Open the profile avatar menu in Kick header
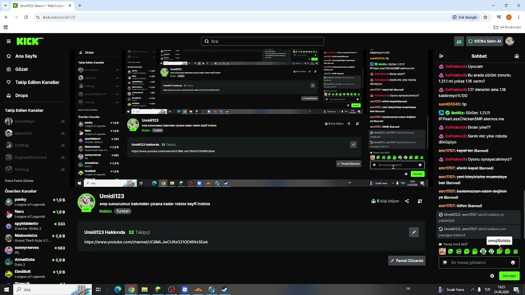Screen dimensions: 525x295 pyautogui.click(x=509, y=41)
